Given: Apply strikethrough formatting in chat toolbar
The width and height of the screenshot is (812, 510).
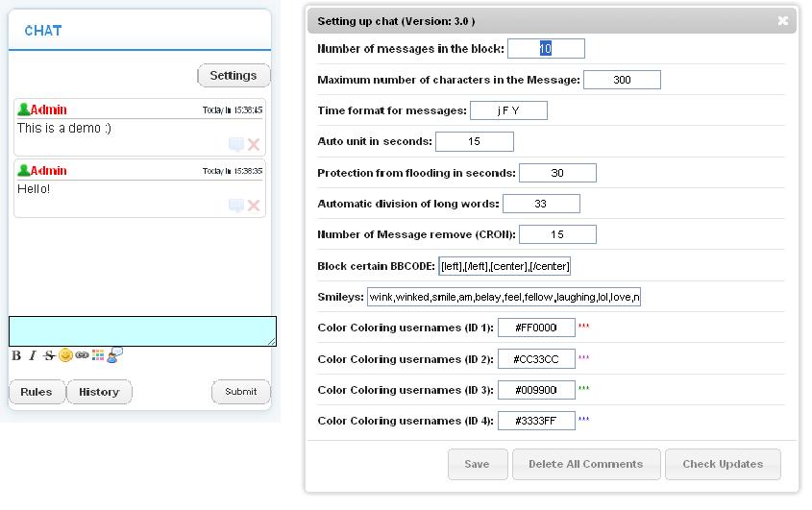Looking at the screenshot, I should click(49, 355).
